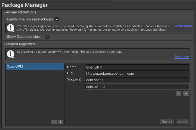
Task: Remove selected registry using bottom-left minus icon
Action: pos(54,122)
